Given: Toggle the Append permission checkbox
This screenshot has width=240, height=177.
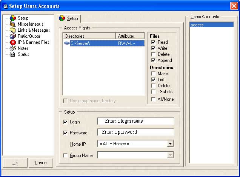Looking at the screenshot, I should coord(153,60).
